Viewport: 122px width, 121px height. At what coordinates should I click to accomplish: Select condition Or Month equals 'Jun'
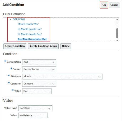[x=30, y=29]
